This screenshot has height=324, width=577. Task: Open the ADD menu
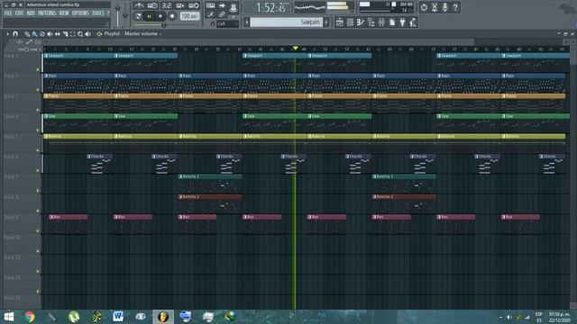[31, 13]
